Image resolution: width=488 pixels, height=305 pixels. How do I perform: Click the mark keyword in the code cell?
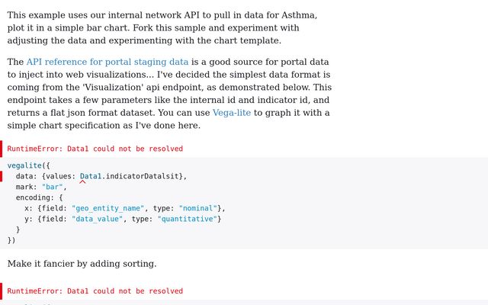(x=26, y=187)
